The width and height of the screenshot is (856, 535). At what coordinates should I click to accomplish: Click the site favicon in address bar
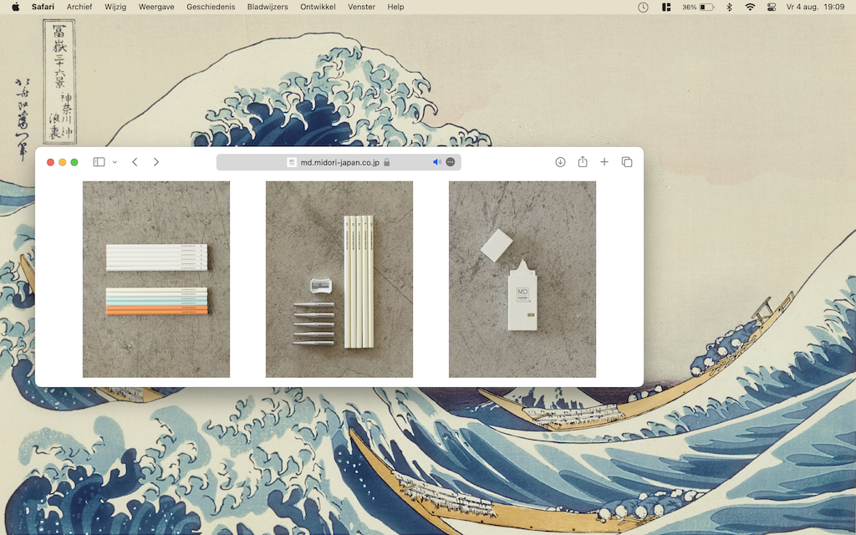pos(292,162)
